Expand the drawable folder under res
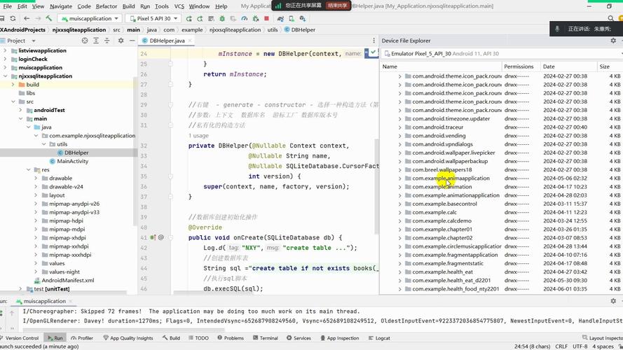Screen dimensions: 623x350 (x=35, y=178)
